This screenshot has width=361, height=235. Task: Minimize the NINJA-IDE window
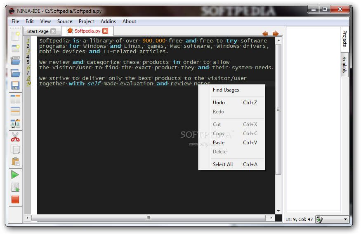[313, 9]
